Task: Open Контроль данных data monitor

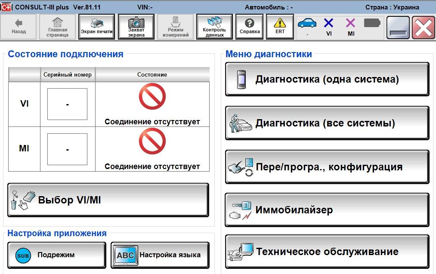Action: tap(214, 27)
